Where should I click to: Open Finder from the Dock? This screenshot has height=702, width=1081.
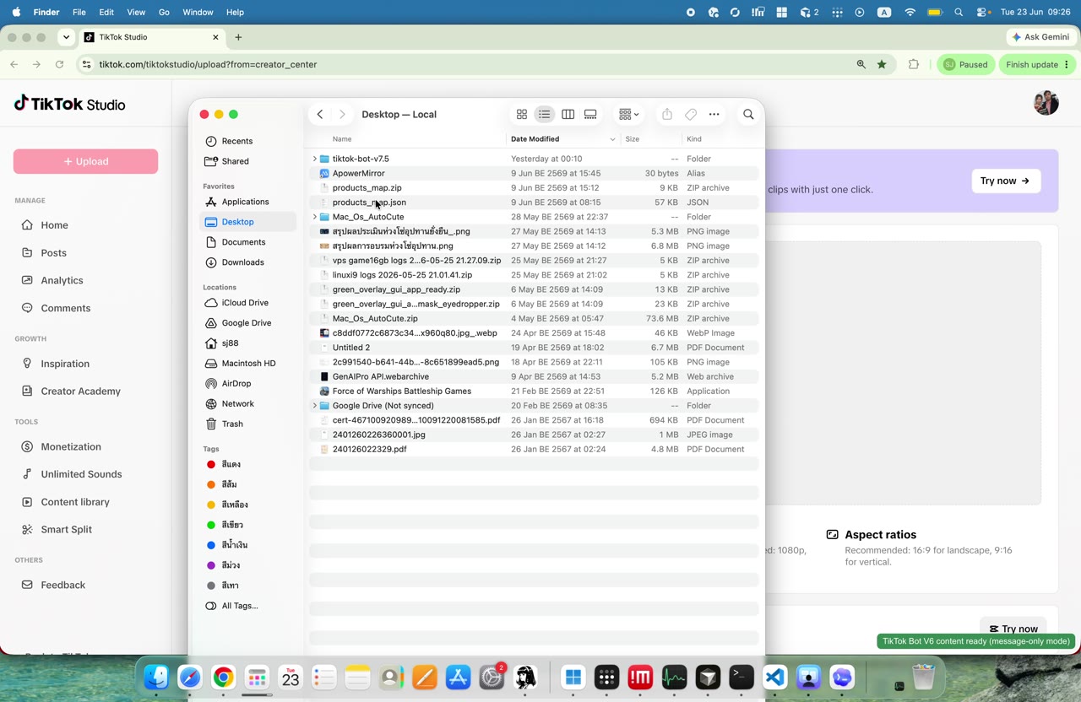click(156, 677)
